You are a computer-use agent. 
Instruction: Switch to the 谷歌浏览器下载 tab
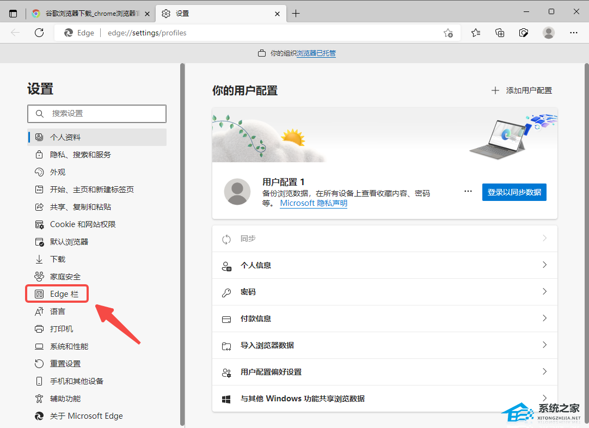click(87, 13)
